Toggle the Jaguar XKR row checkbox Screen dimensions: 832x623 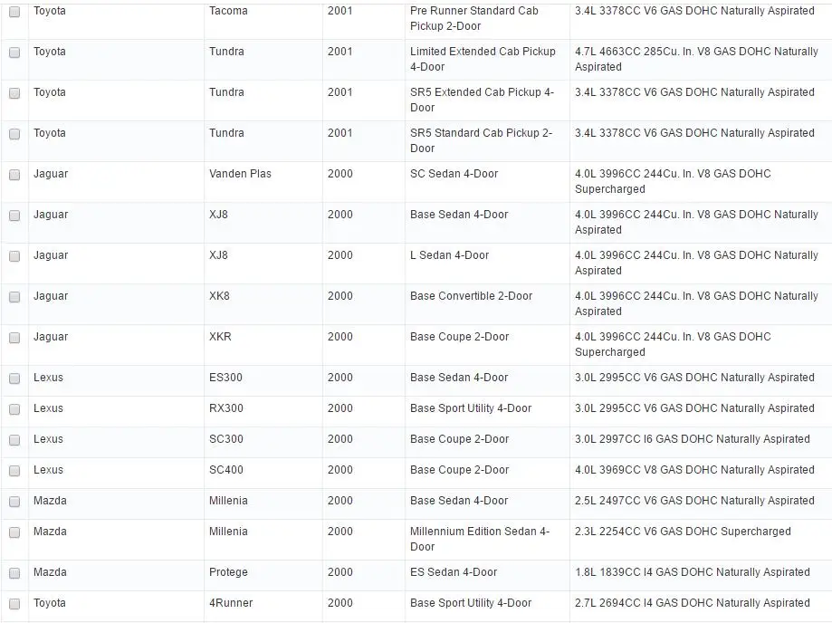click(14, 338)
